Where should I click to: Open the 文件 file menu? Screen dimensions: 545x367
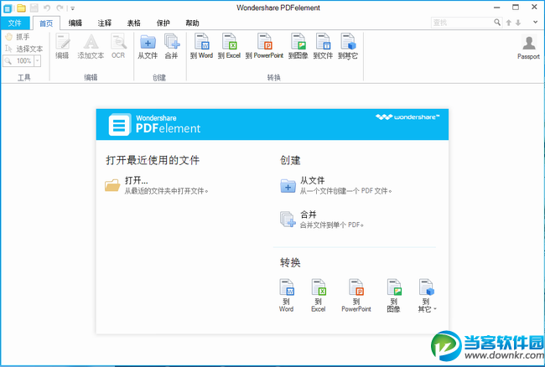[x=15, y=23]
